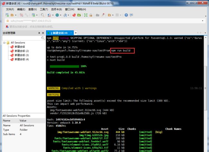The image size is (209, 152).
Task: Close the session manager panel
Action: [43, 33]
